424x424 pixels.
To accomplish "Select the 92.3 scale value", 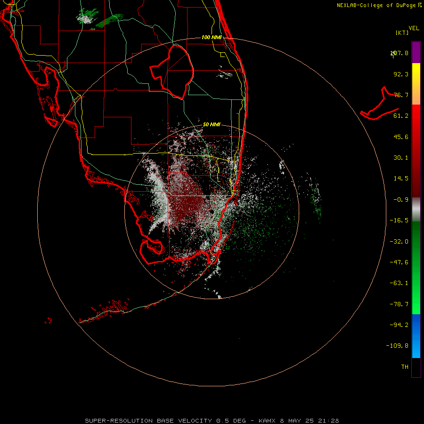I will click(x=401, y=74).
